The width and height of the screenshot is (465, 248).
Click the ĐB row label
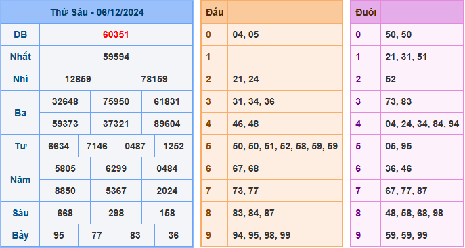pos(20,35)
